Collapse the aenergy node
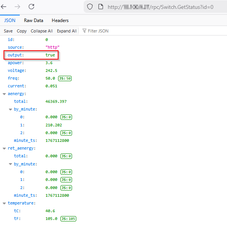 pos(4,94)
